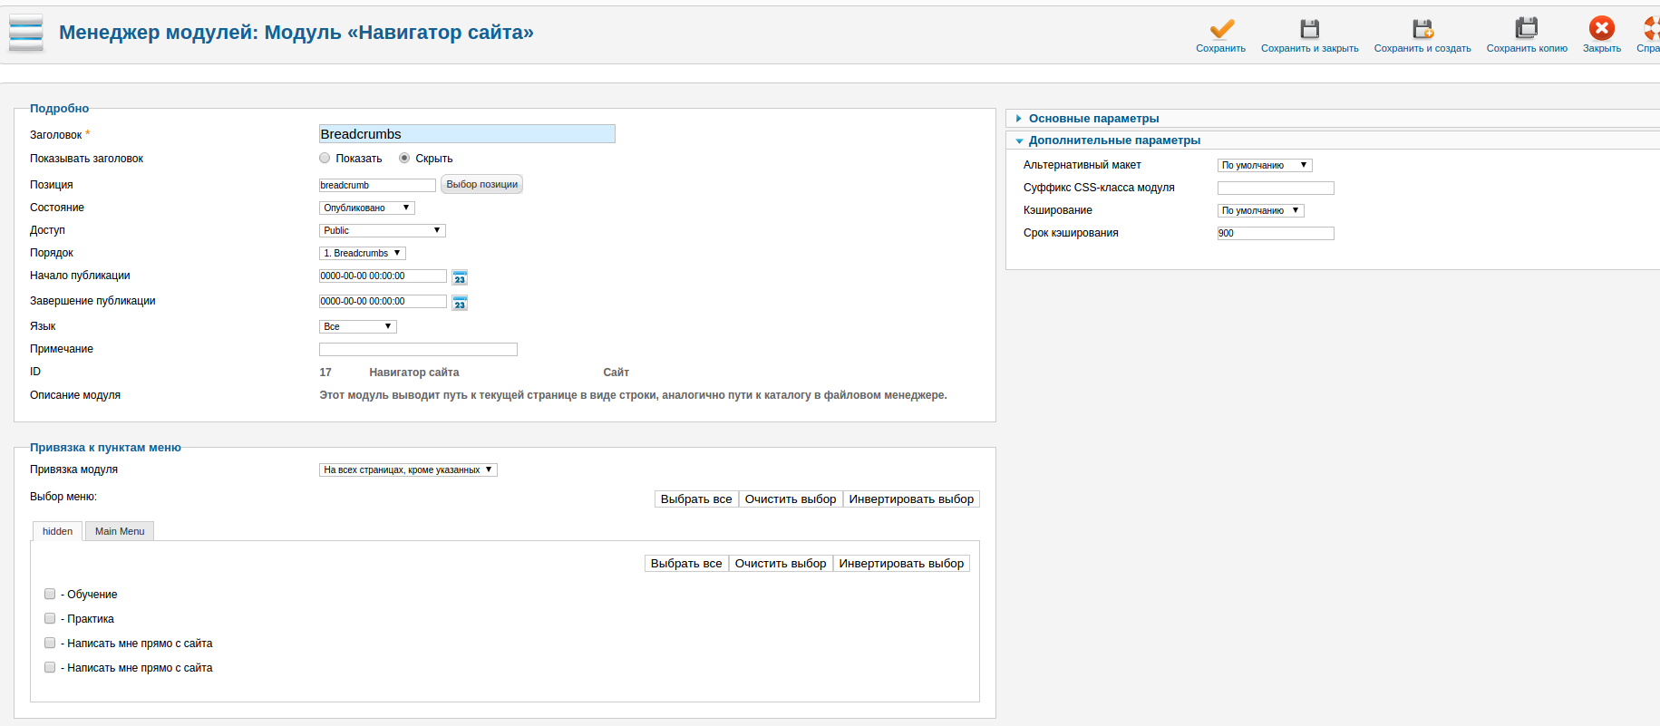The image size is (1660, 726).
Task: Click the Навигатор сайта module name text
Action: (414, 373)
